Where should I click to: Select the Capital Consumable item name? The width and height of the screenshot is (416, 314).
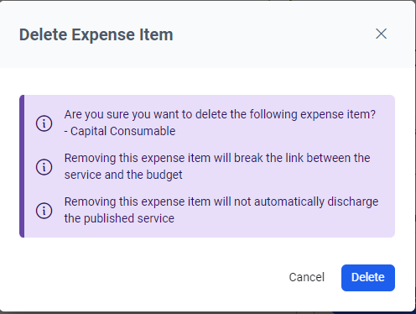122,131
